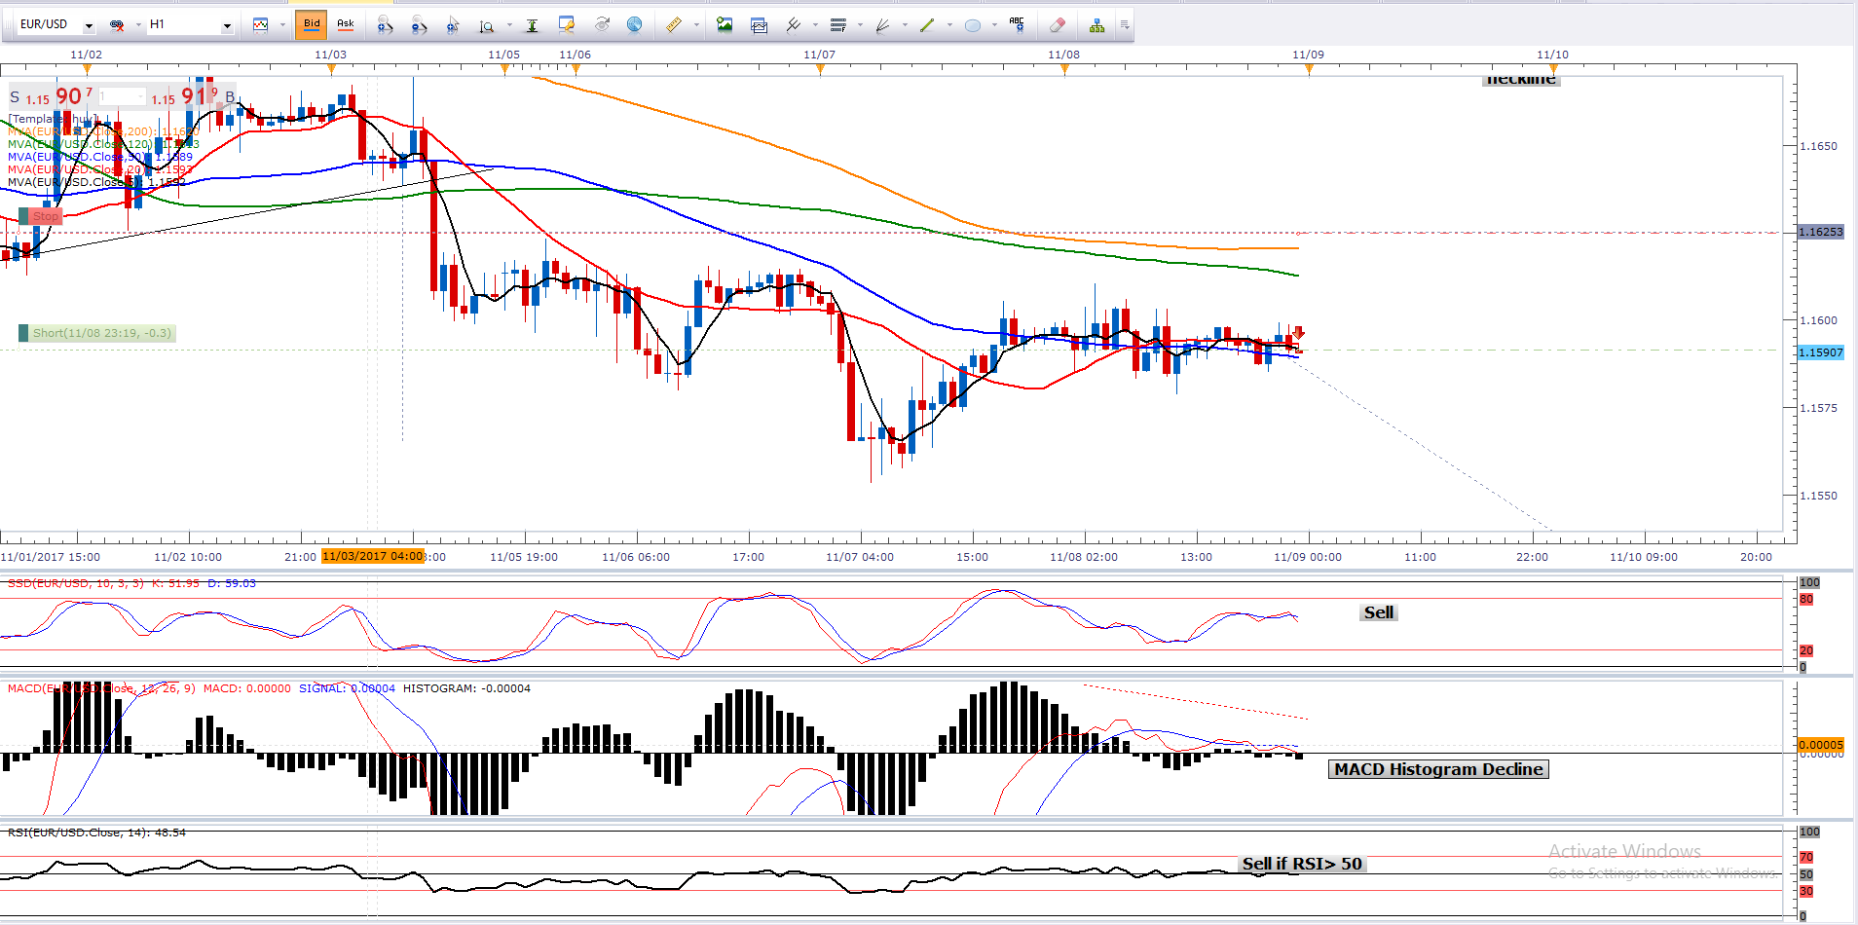Click the ruler measure tool
Viewport: 1858px width, 925px height.
(x=674, y=25)
